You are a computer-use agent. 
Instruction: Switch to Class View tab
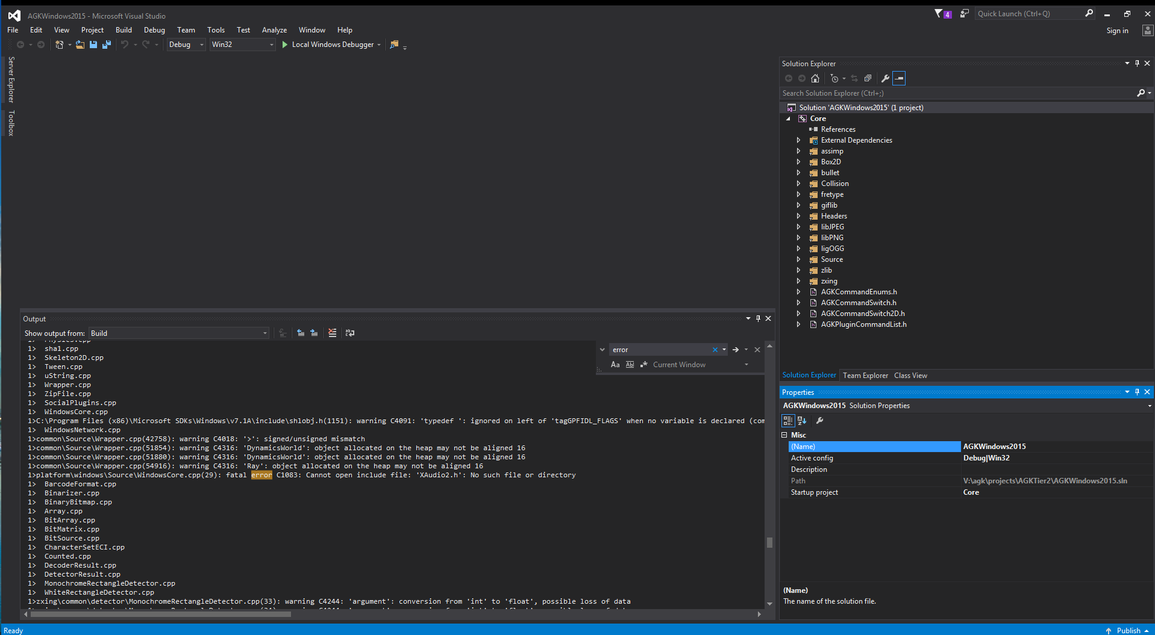[910, 376]
